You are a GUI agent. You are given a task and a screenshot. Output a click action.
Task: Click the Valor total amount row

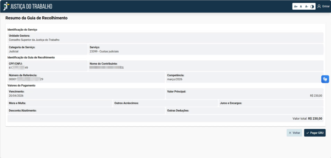[165, 118]
